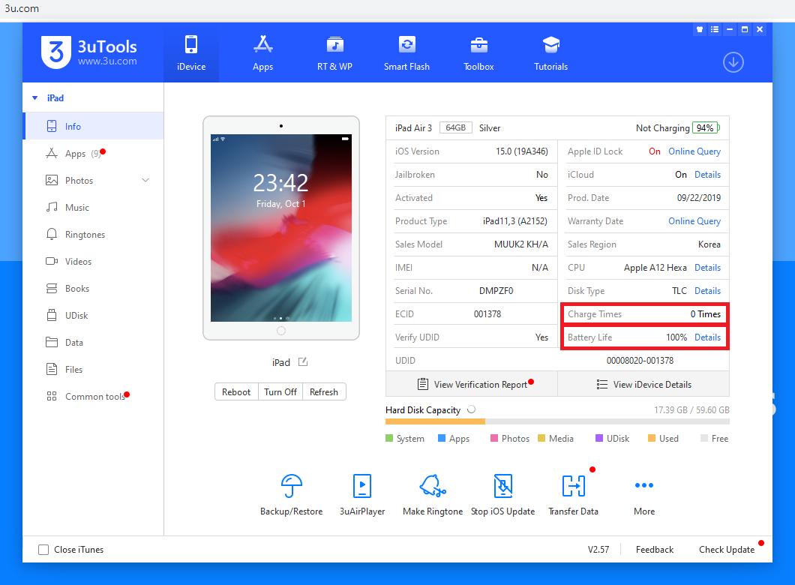Open Common tools in the sidebar

click(93, 397)
